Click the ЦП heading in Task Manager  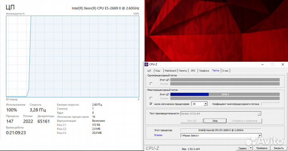point(10,7)
